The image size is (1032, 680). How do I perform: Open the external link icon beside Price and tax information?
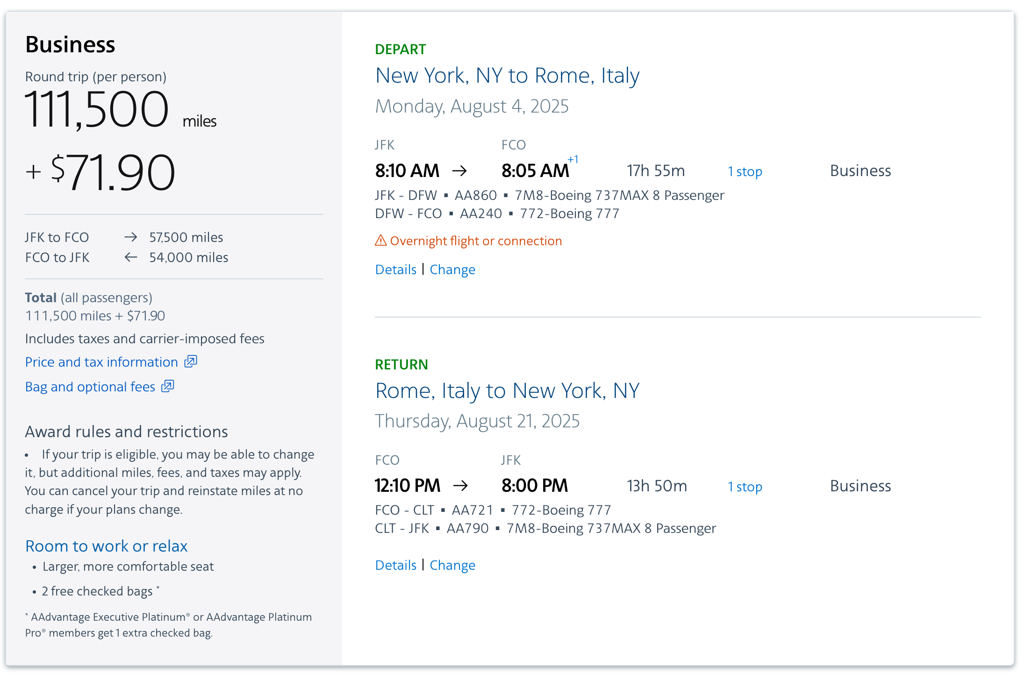click(190, 362)
